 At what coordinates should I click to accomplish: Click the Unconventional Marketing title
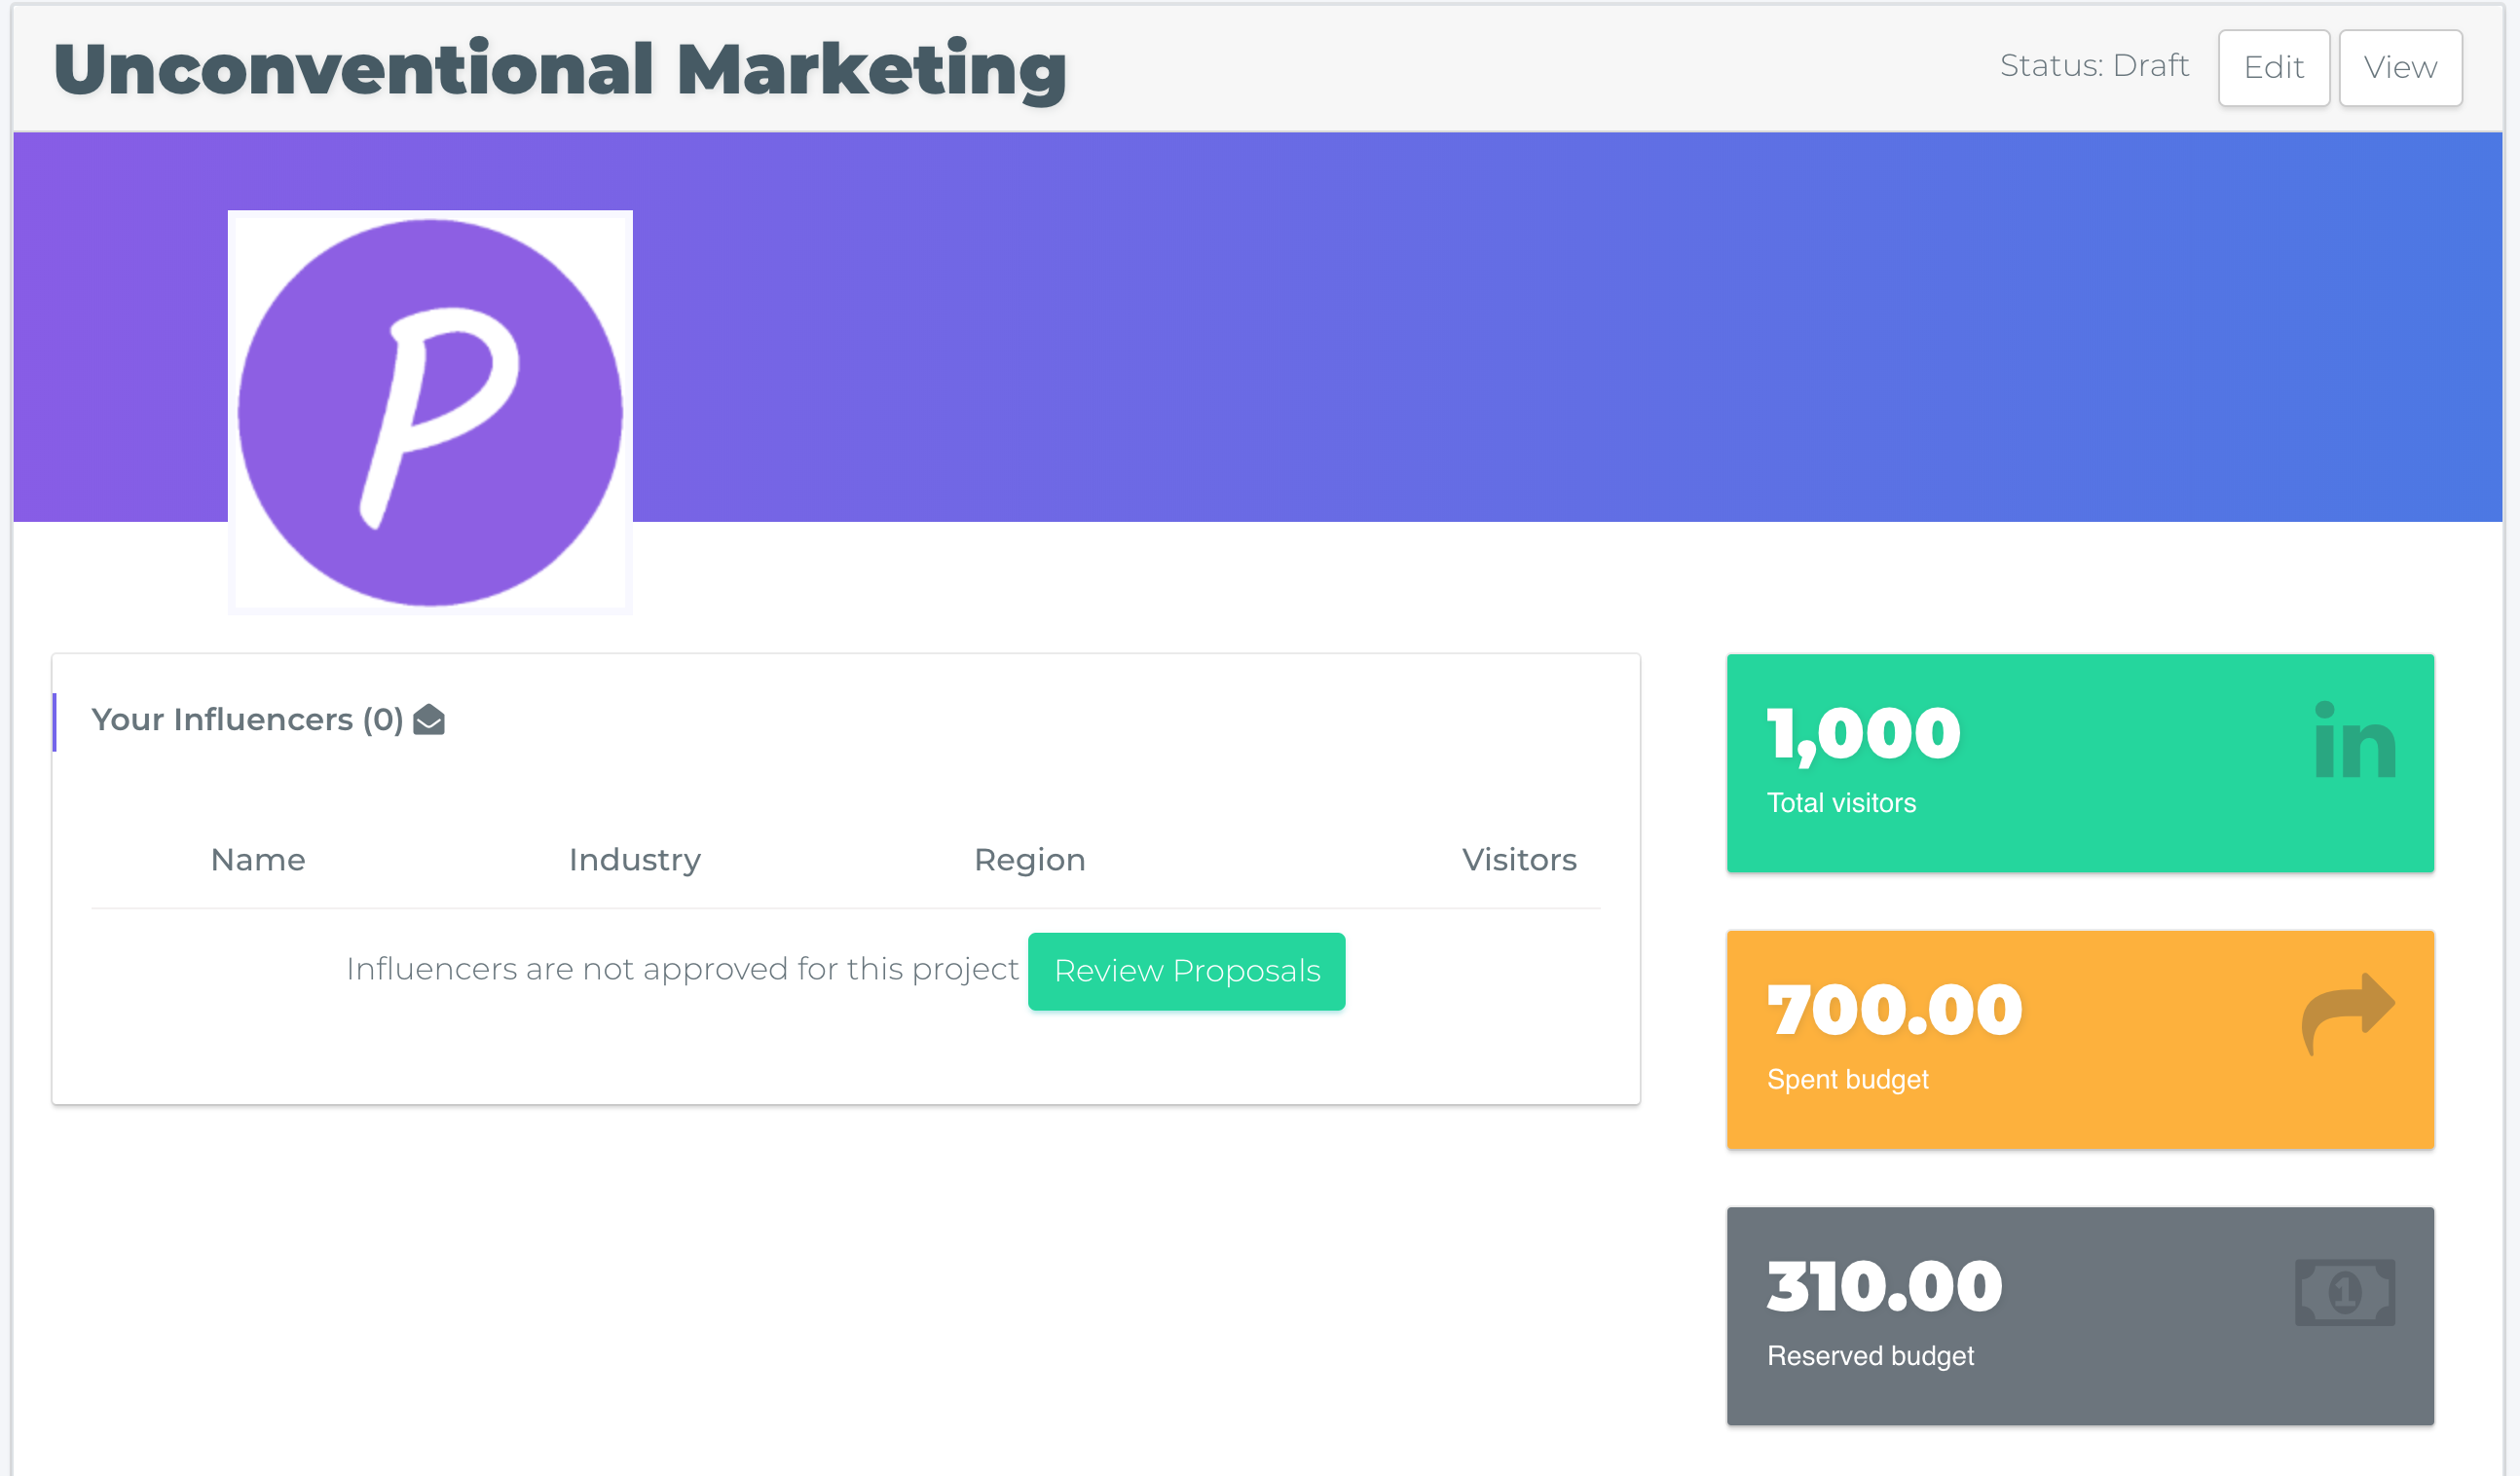point(560,69)
